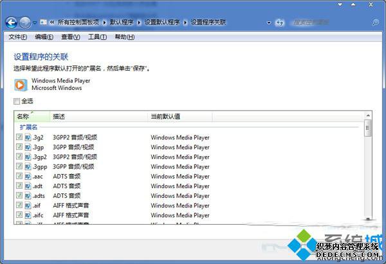This screenshot has height=264, width=386.
Task: Click the Refresh button in address bar
Action: [x=280, y=23]
